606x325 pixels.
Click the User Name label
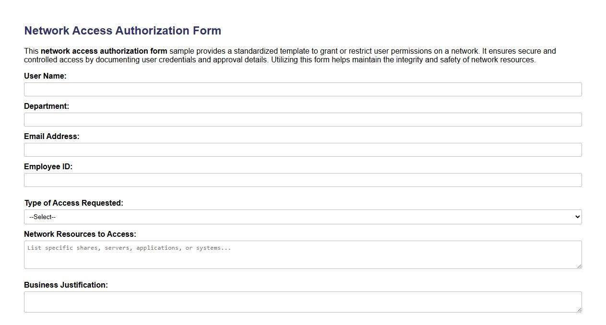coord(45,76)
